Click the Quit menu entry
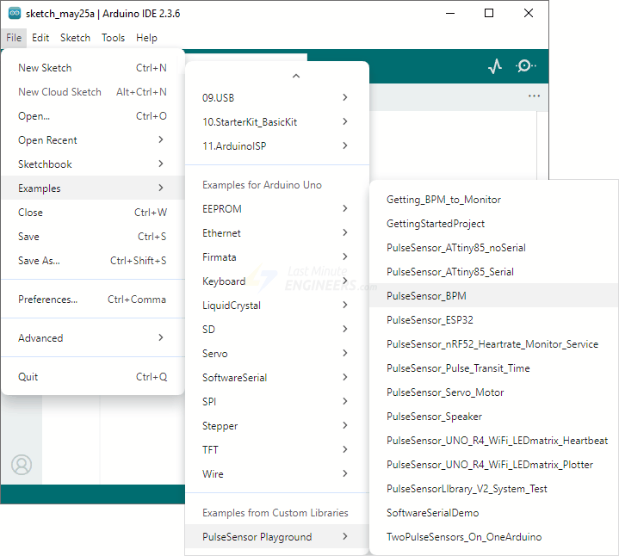619x556 pixels. coord(92,376)
